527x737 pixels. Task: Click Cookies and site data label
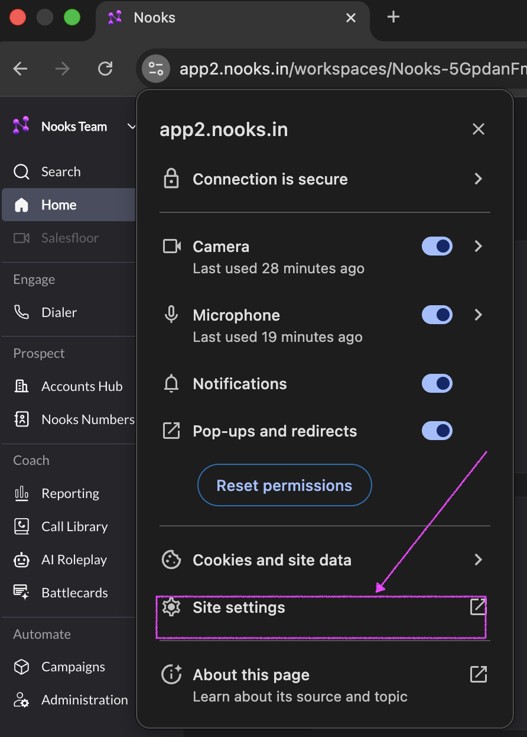272,560
